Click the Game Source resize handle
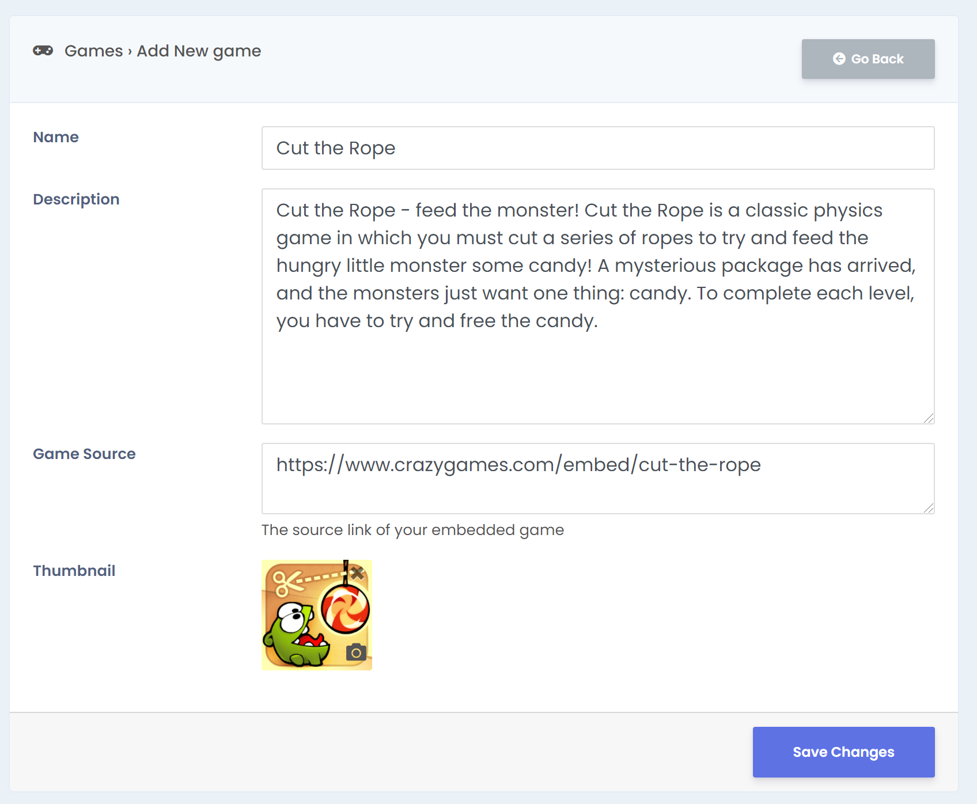 929,508
